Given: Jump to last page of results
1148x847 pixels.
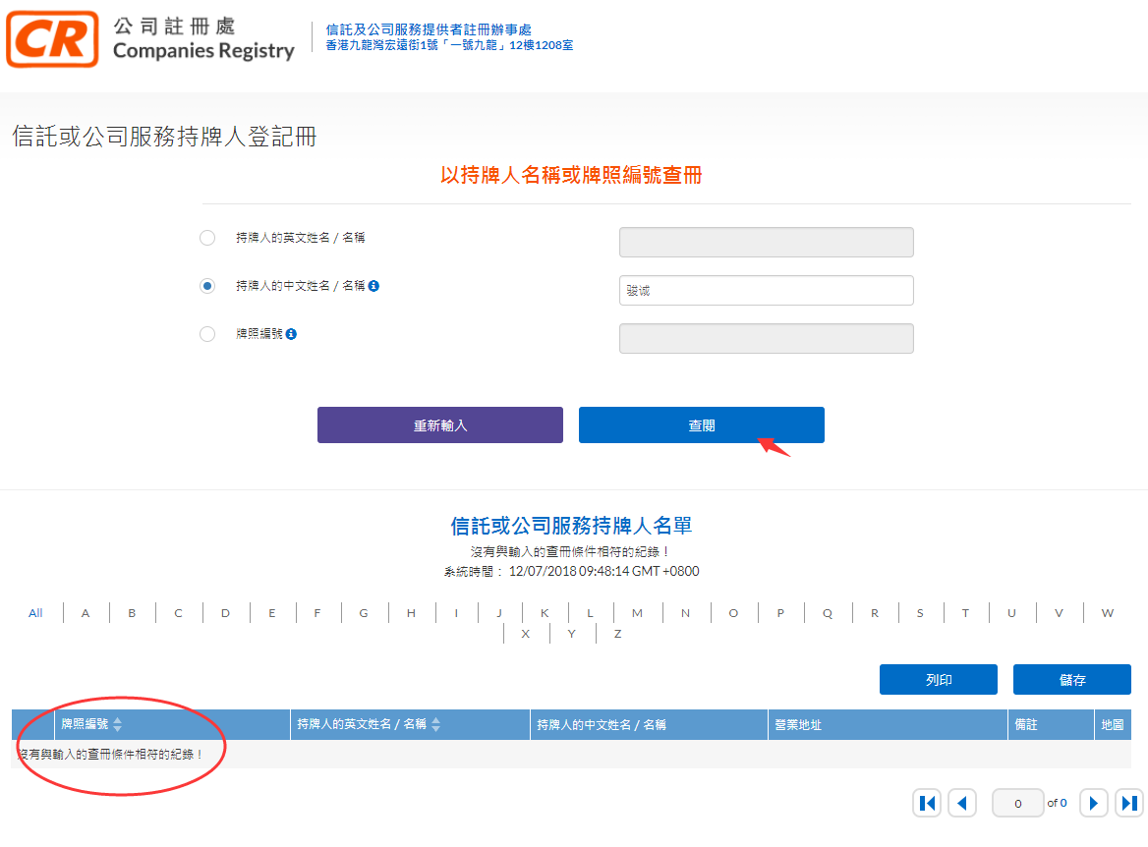Looking at the screenshot, I should coord(1129,803).
